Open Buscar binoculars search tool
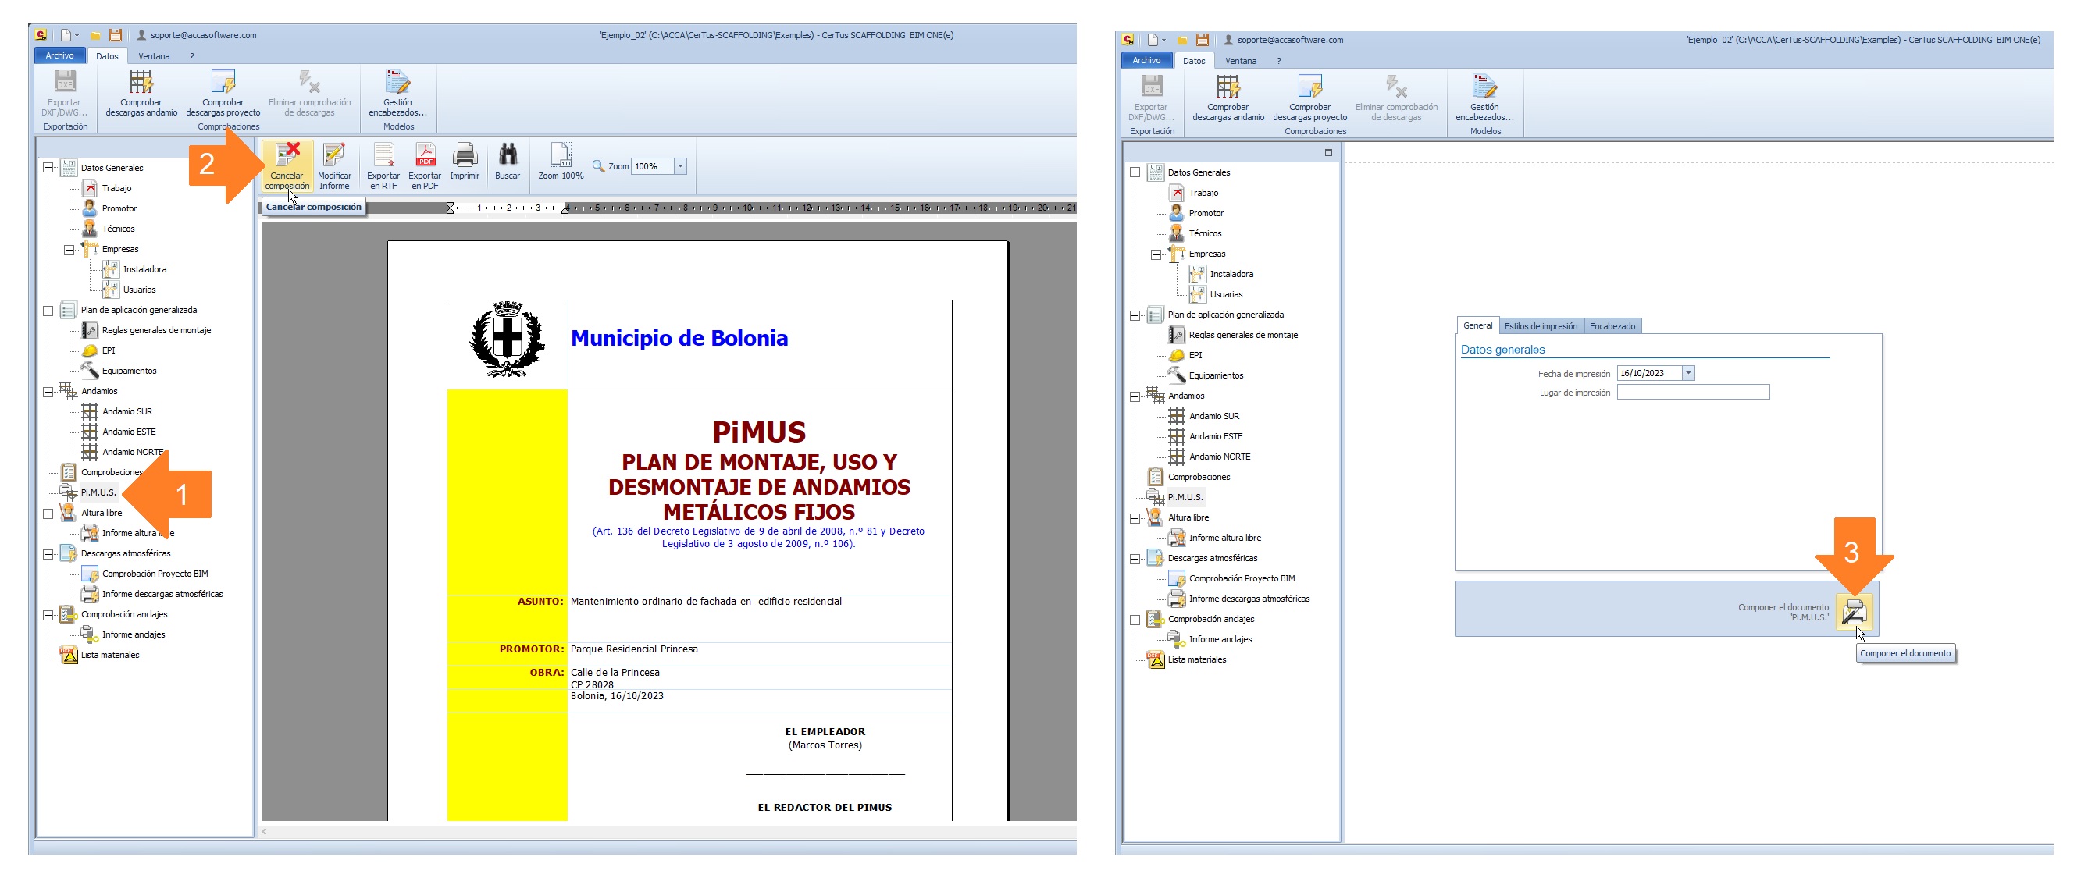This screenshot has height=885, width=2088. click(508, 162)
